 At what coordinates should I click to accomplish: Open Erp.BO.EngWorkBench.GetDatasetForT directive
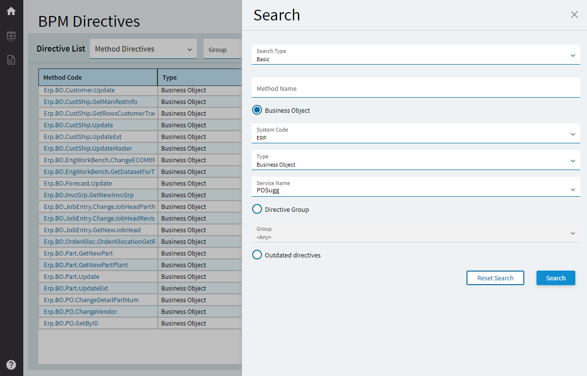click(x=99, y=172)
